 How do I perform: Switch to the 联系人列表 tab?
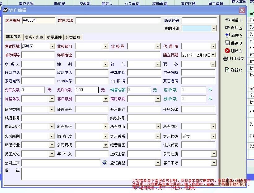34,37
